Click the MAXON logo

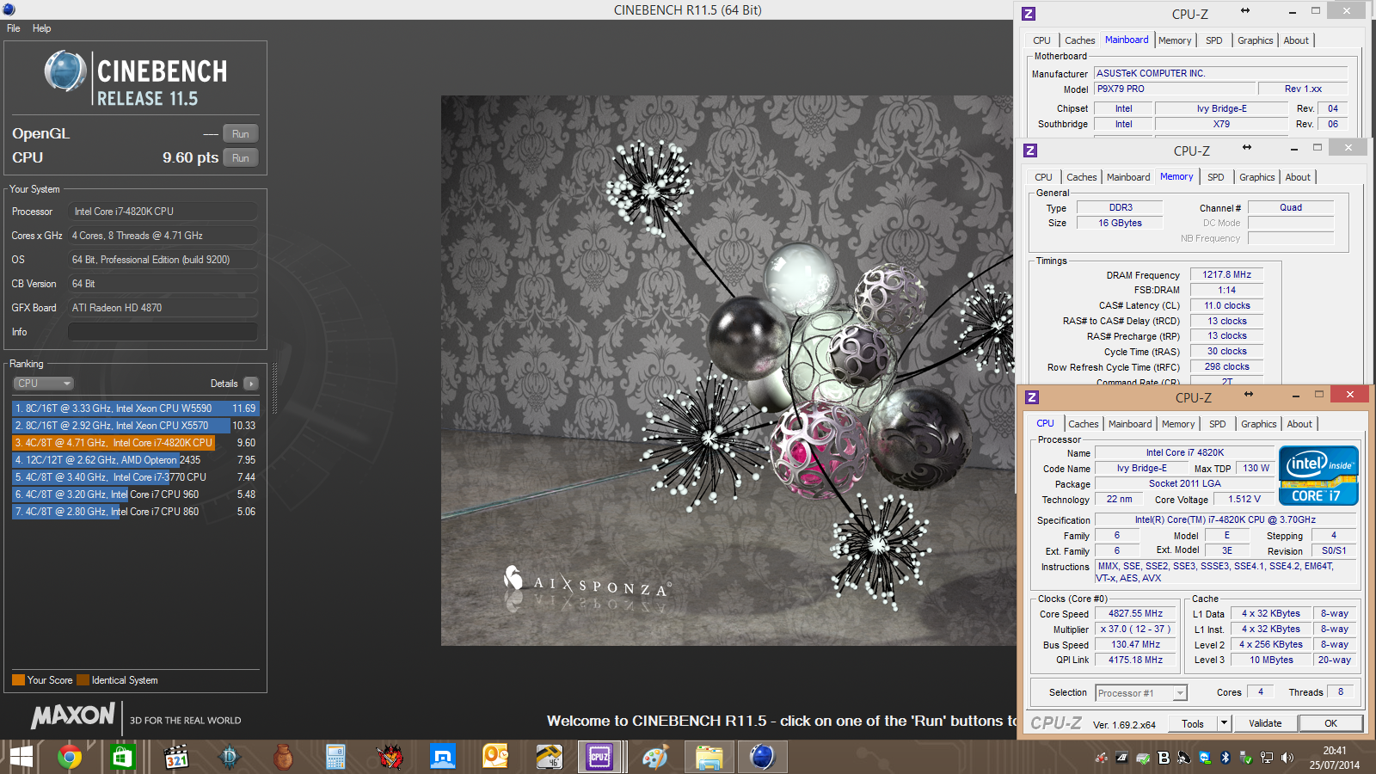click(x=73, y=716)
